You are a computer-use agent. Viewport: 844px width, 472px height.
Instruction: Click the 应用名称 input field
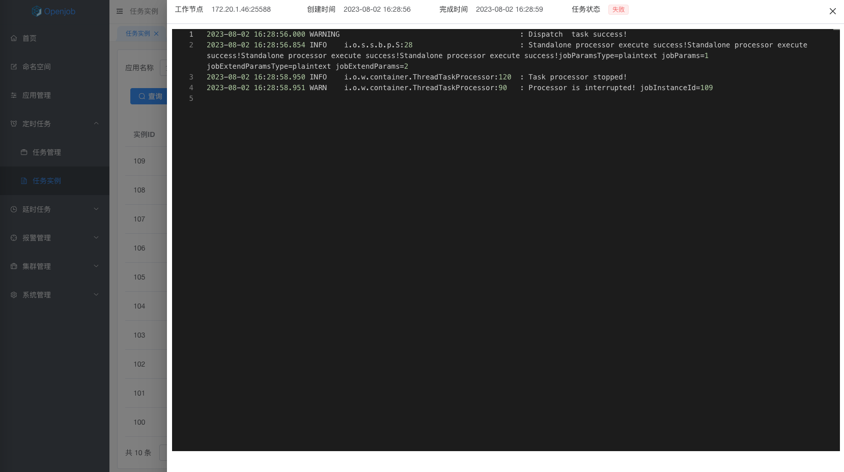163,68
